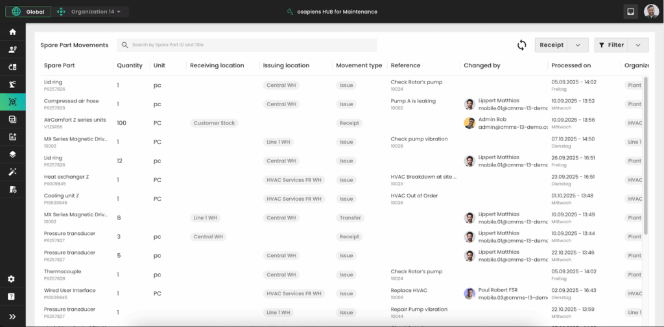Open the dashboard layout sidebar icon
Viewport: 664px width, 327px height.
[13, 119]
